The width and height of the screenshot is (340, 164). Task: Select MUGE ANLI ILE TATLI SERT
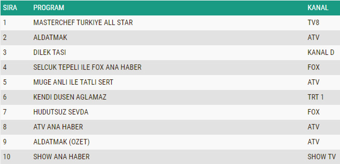pos(73,82)
